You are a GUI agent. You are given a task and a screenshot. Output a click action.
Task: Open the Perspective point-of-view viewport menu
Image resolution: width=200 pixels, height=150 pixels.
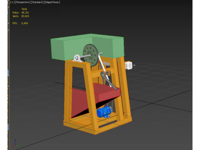tap(22, 2)
